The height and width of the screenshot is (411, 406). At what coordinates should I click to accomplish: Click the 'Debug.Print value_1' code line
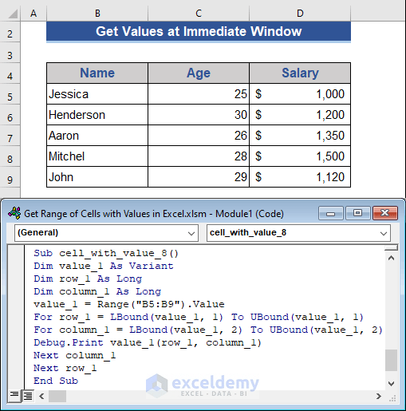click(x=148, y=342)
